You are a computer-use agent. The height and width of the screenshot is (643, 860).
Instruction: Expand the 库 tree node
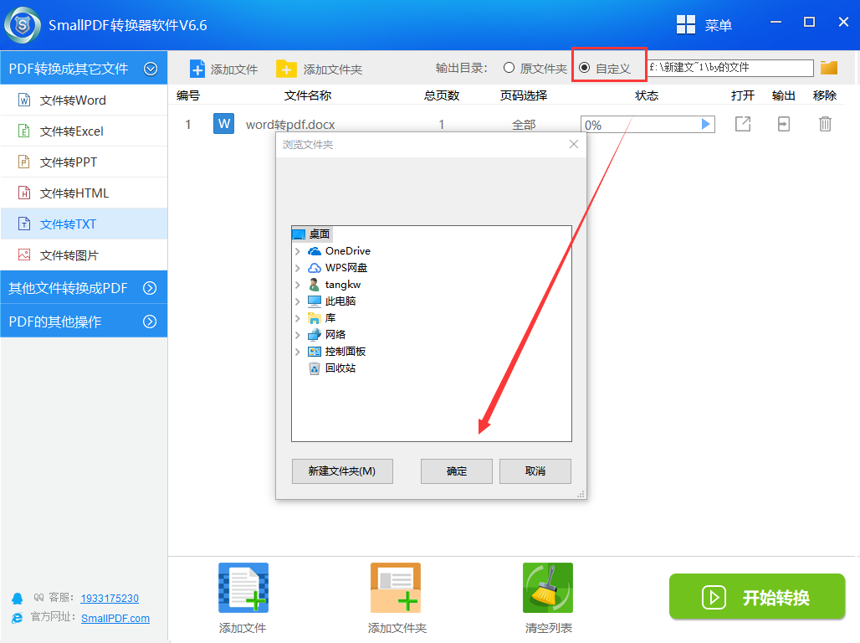(x=298, y=318)
